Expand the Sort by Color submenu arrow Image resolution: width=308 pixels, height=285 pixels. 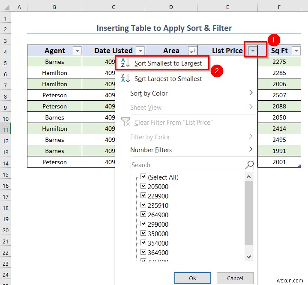[x=251, y=93]
